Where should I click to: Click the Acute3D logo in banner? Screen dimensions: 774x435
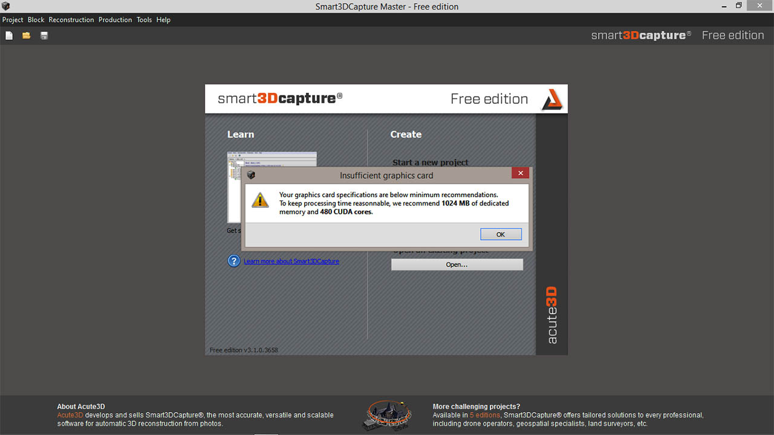[x=551, y=99]
